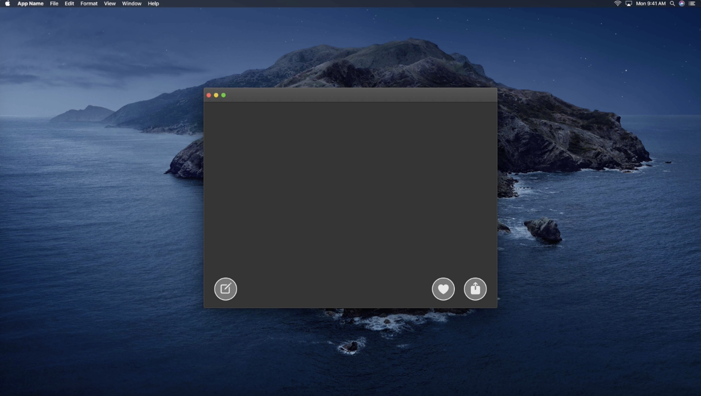Click the share upload button
Viewport: 701px width, 396px height.
475,289
